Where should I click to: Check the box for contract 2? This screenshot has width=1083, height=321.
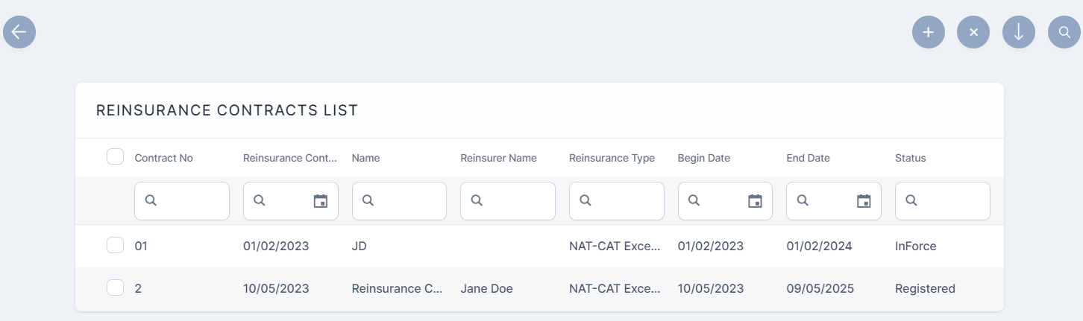tap(115, 288)
